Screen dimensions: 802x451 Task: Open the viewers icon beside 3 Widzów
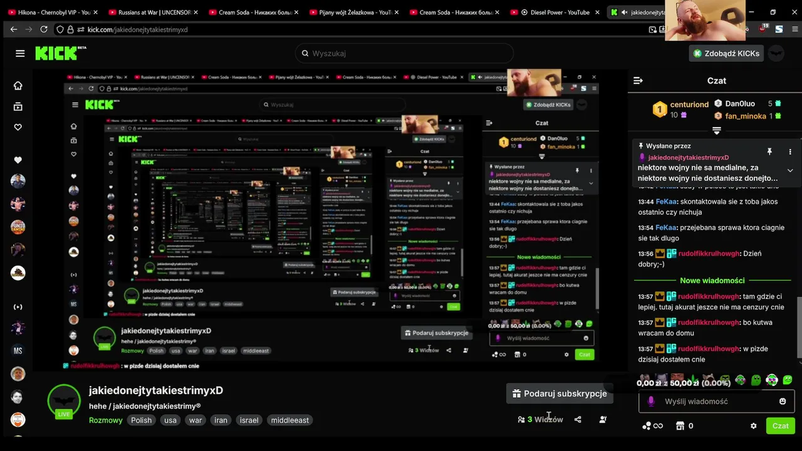pos(521,420)
